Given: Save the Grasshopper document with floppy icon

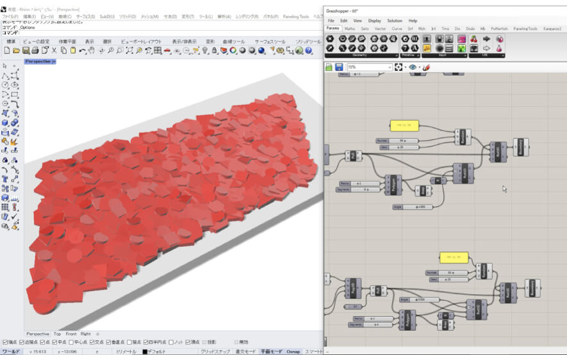Looking at the screenshot, I should (339, 67).
